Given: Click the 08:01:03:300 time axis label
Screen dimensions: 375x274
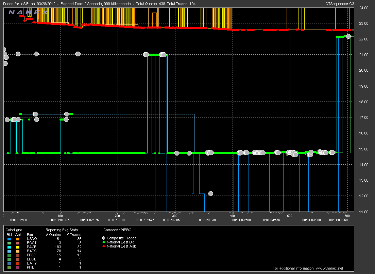Looking at the screenshot, I should pos(208,220).
